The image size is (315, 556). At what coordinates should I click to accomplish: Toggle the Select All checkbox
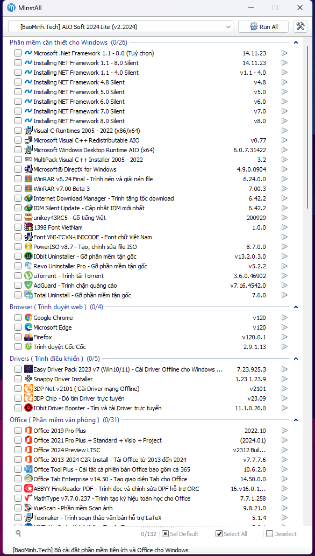tap(219, 533)
